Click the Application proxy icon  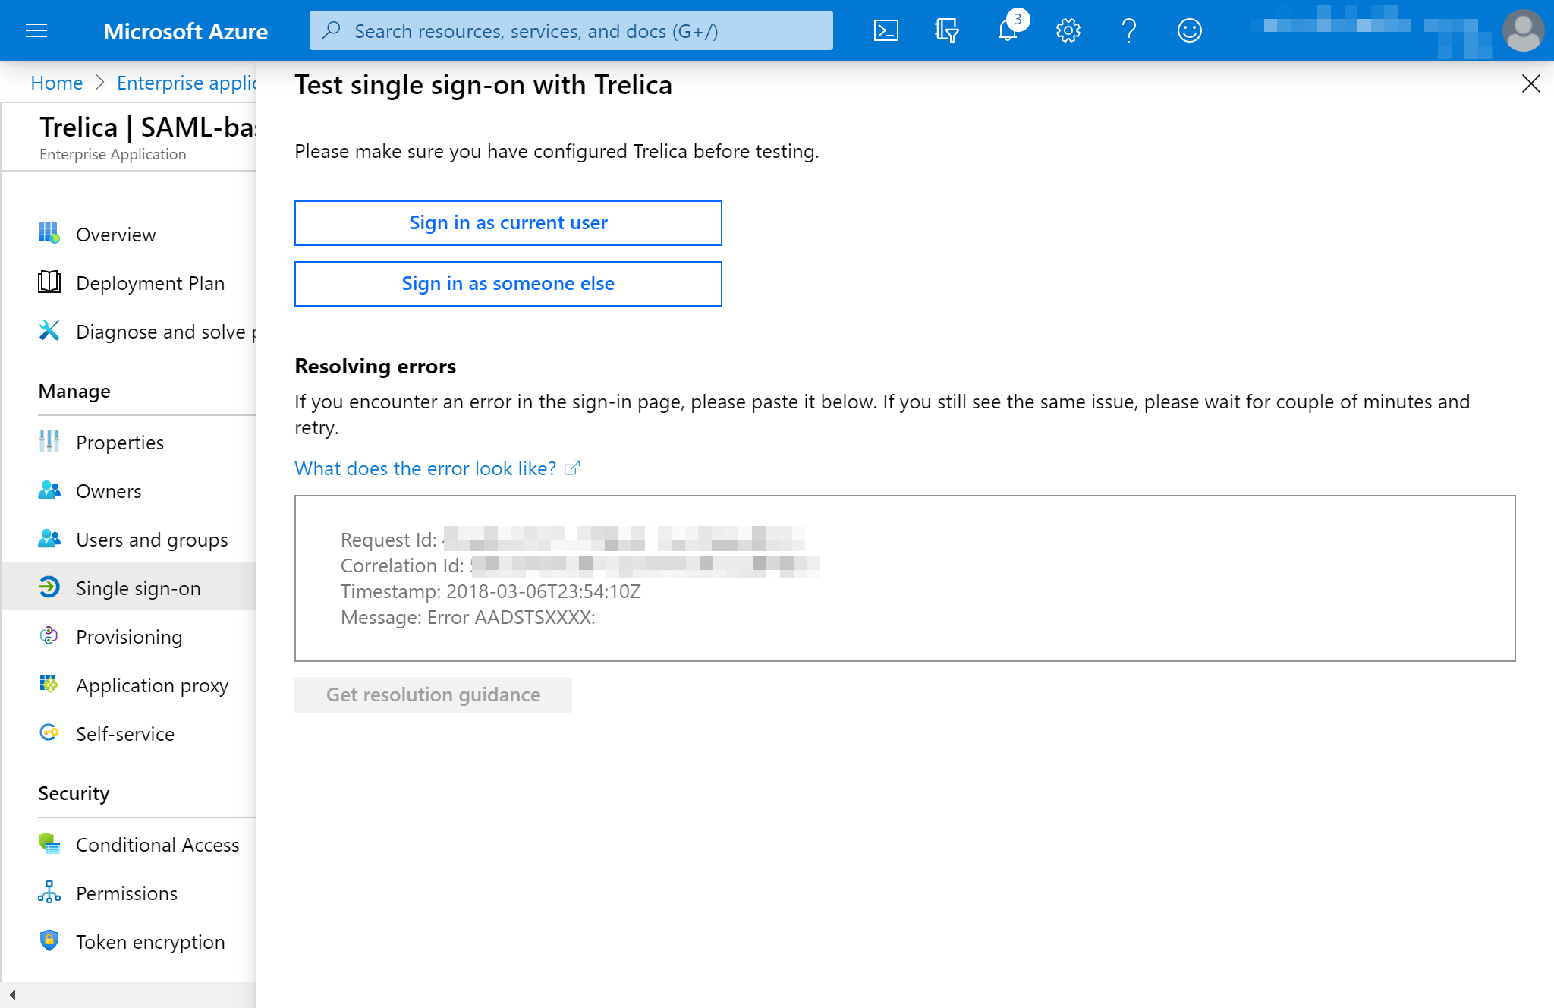click(x=49, y=685)
